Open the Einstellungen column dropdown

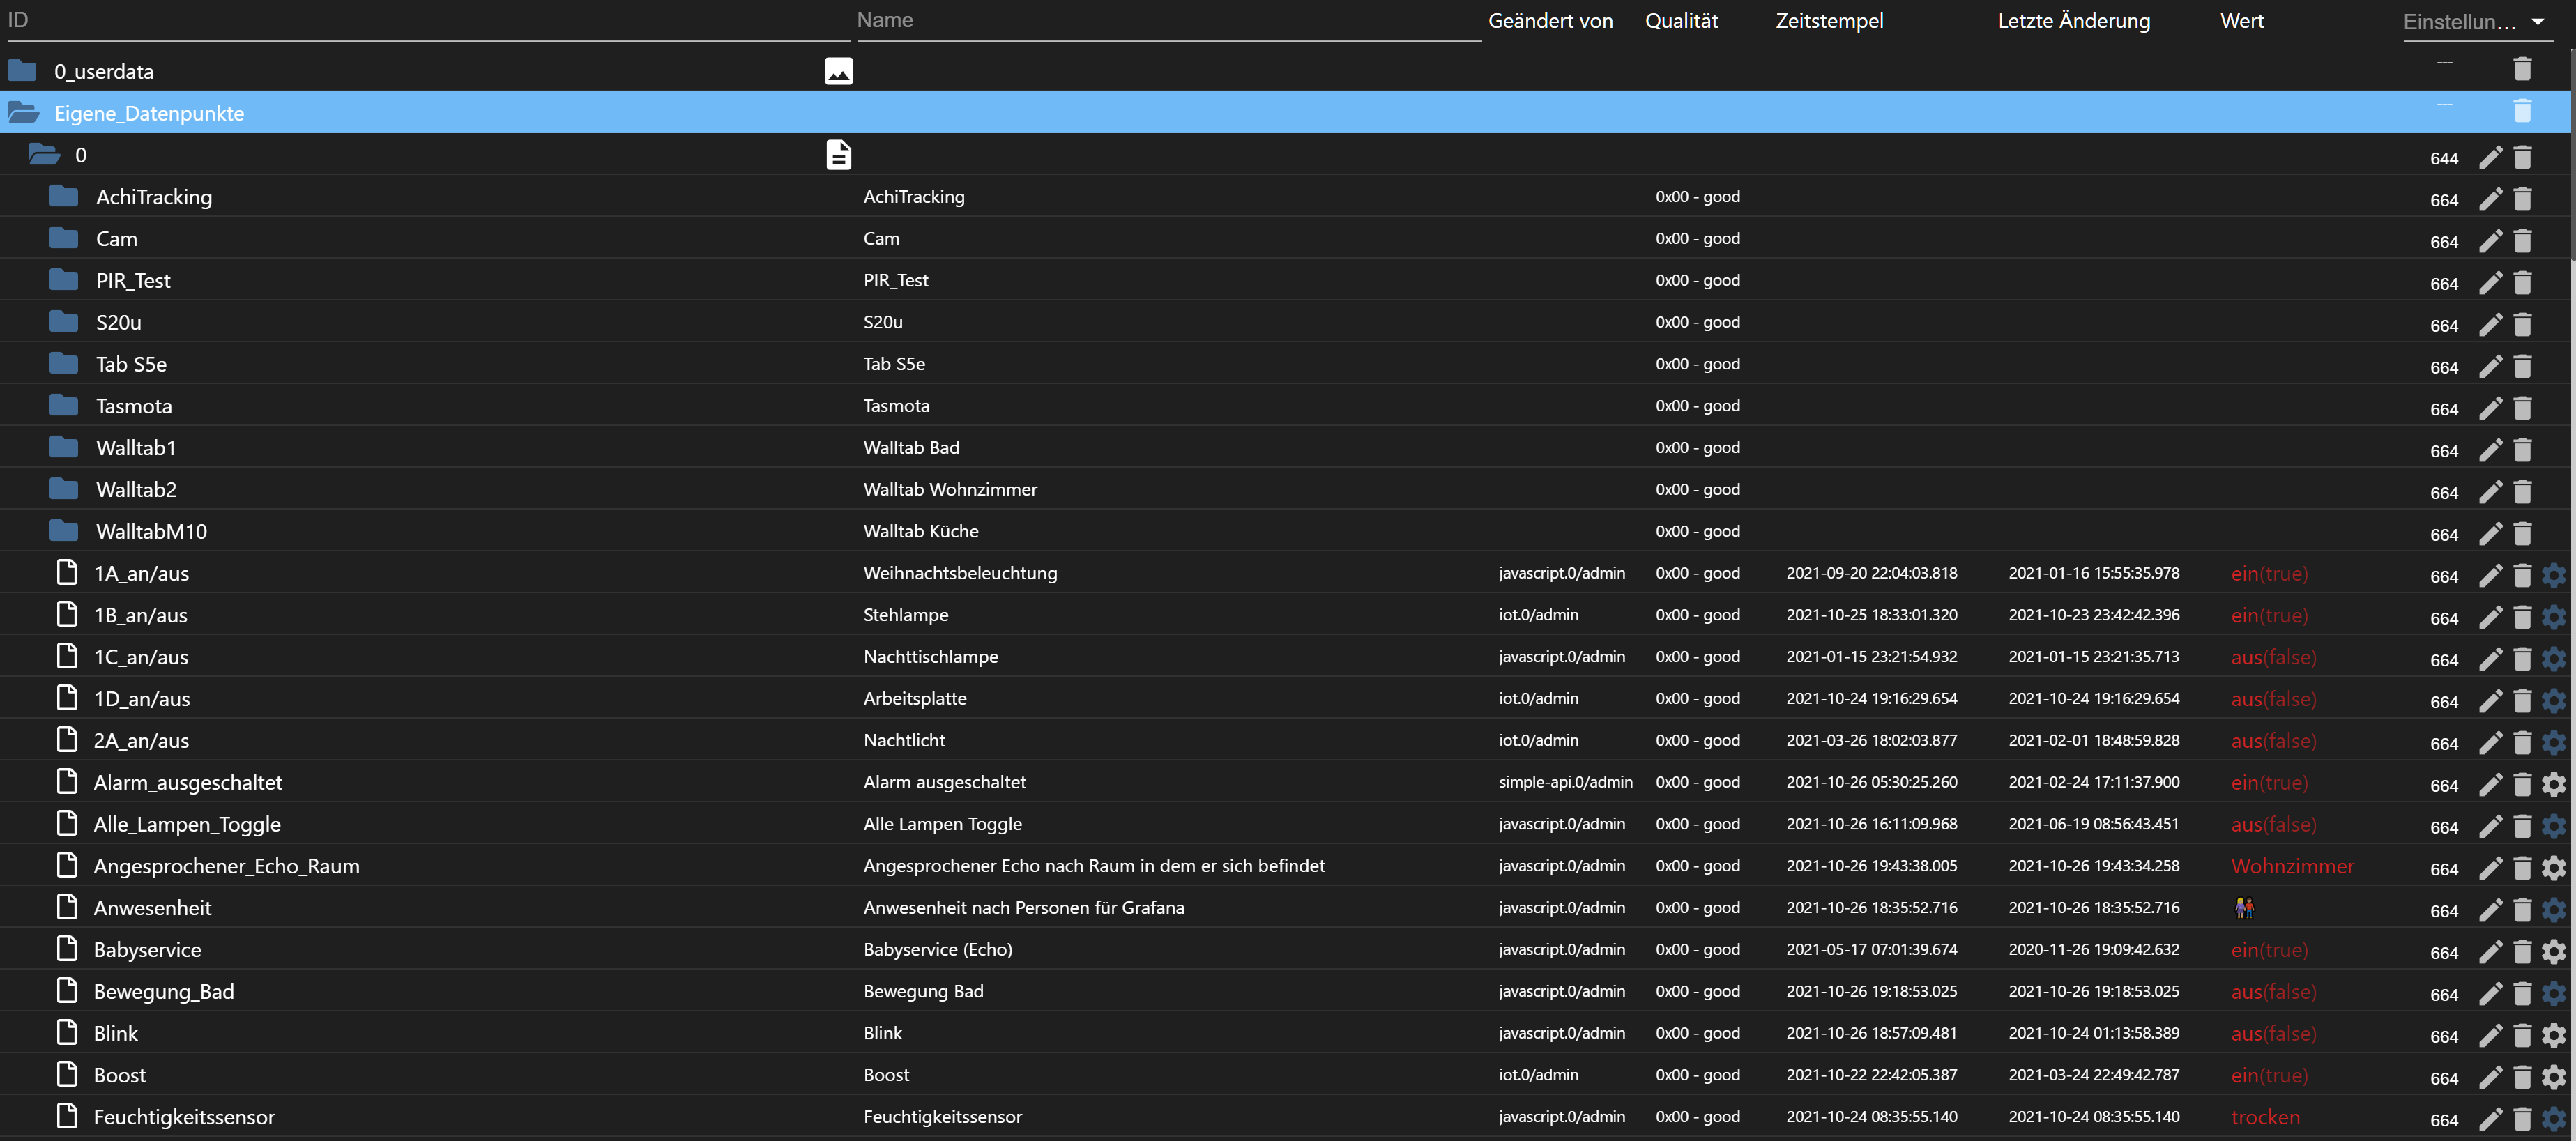tap(2537, 22)
